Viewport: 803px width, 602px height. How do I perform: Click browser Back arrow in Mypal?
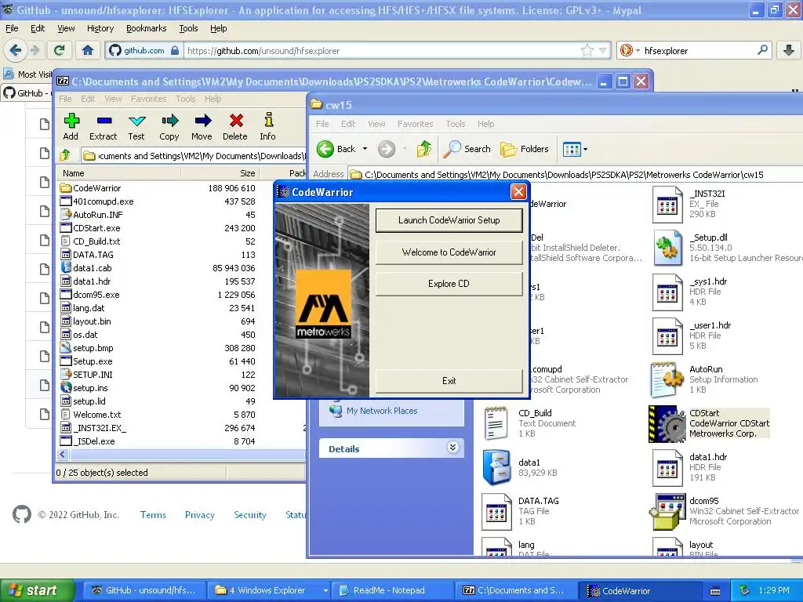(x=16, y=50)
